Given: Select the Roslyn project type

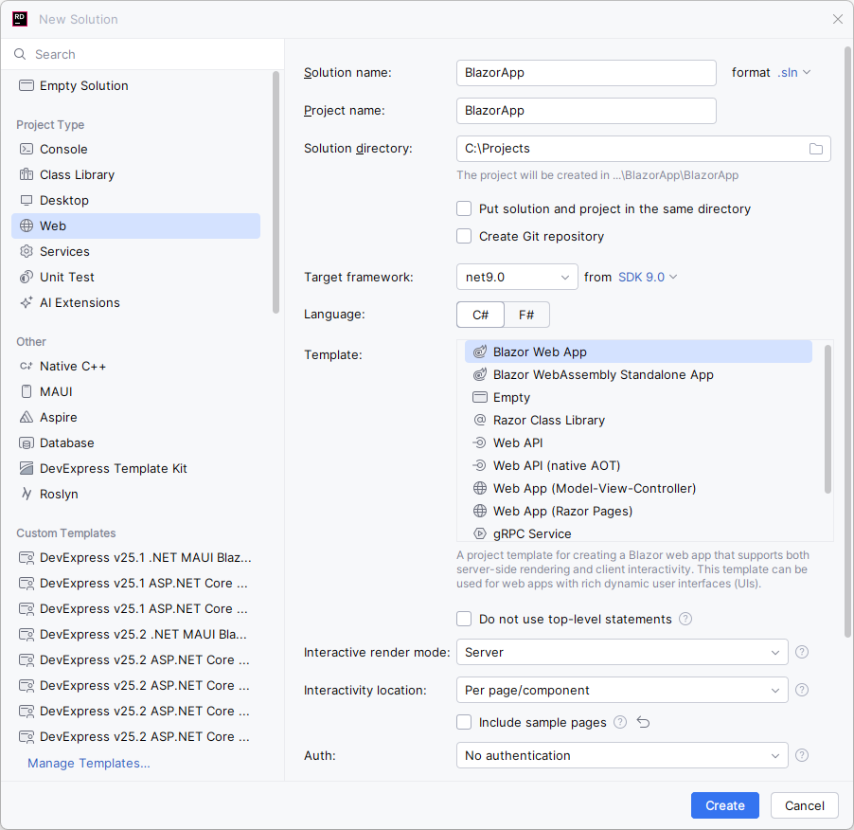Looking at the screenshot, I should click(x=58, y=494).
